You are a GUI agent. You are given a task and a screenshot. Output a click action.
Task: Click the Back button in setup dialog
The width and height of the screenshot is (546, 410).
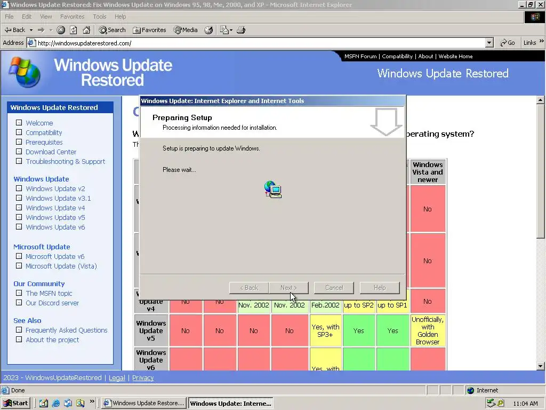coord(249,288)
